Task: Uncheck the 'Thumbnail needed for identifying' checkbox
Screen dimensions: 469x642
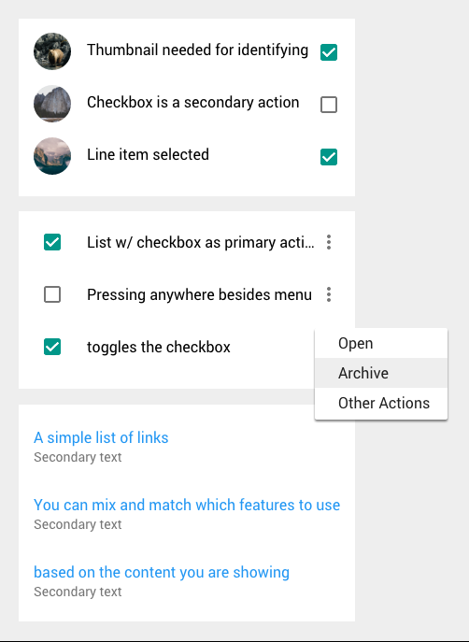Action: (x=329, y=52)
